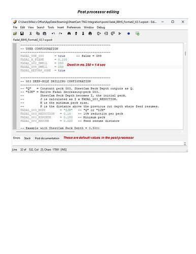Toggle breakpoint with the blue dot icon
Viewport: 196px width, 254px height.
click(x=128, y=34)
